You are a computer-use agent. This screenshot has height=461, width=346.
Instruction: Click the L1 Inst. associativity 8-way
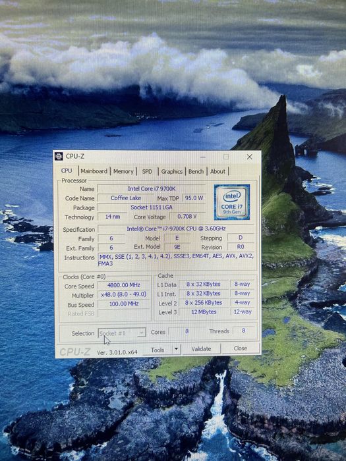click(242, 293)
